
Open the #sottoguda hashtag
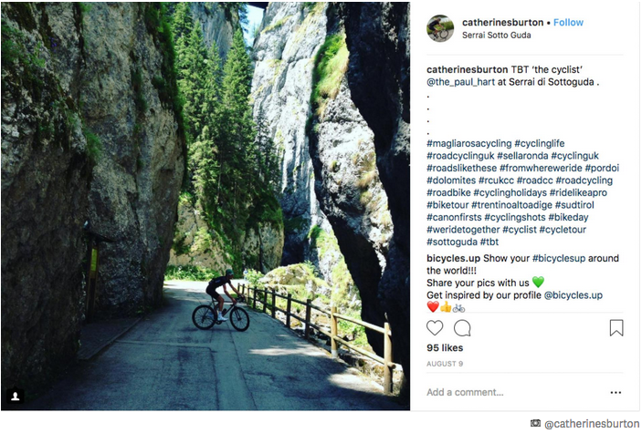[x=452, y=242]
